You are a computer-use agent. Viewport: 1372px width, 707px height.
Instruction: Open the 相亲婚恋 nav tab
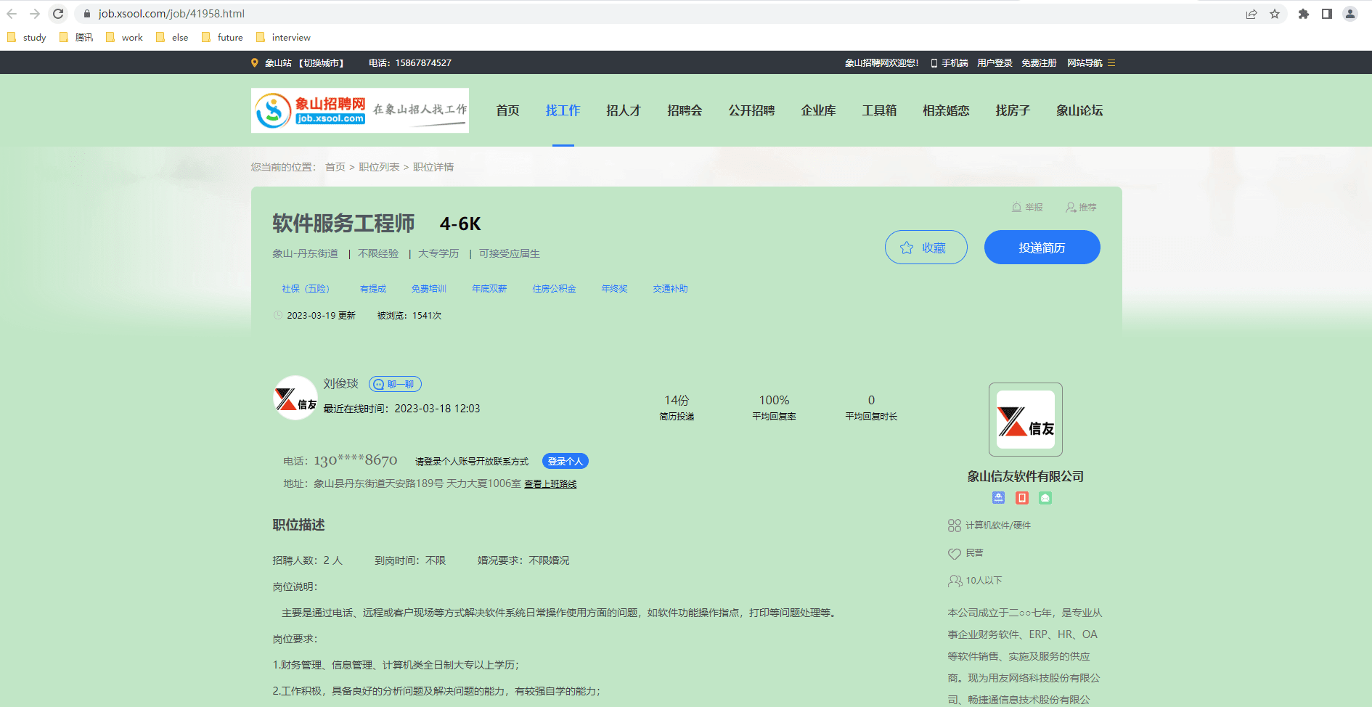pos(947,110)
